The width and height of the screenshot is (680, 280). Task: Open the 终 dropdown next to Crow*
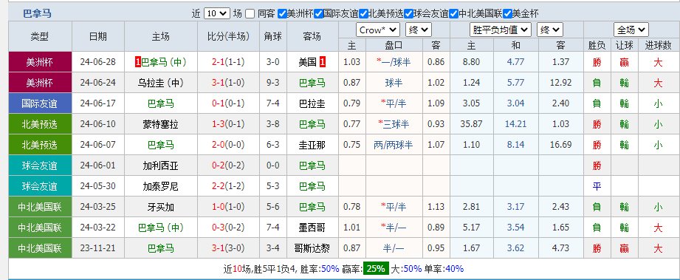[x=418, y=30]
